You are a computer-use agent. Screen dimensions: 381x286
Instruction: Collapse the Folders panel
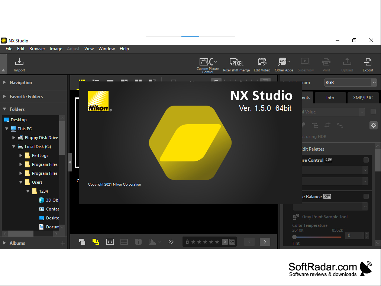pyautogui.click(x=4, y=109)
